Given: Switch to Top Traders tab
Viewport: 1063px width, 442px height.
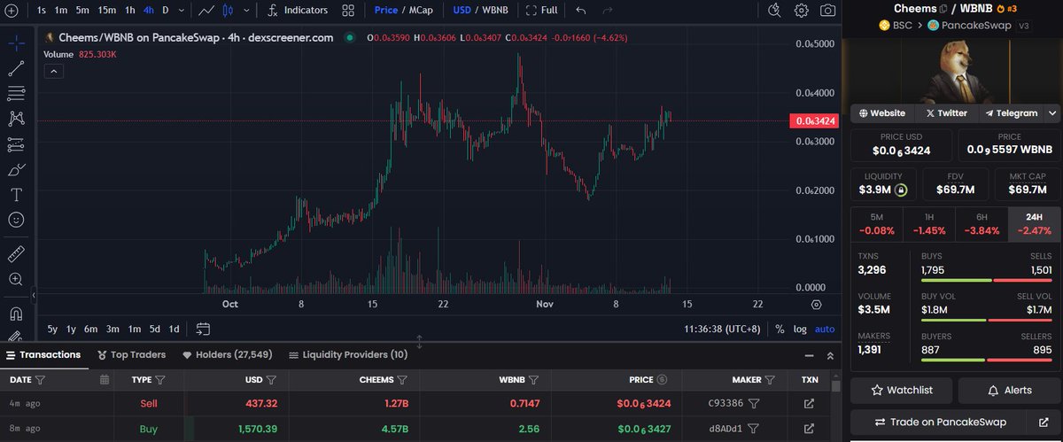Looking at the screenshot, I should (x=131, y=354).
